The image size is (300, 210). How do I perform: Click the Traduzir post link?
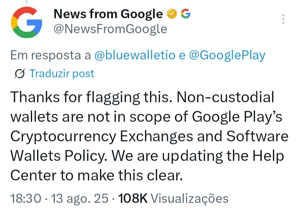click(x=62, y=74)
